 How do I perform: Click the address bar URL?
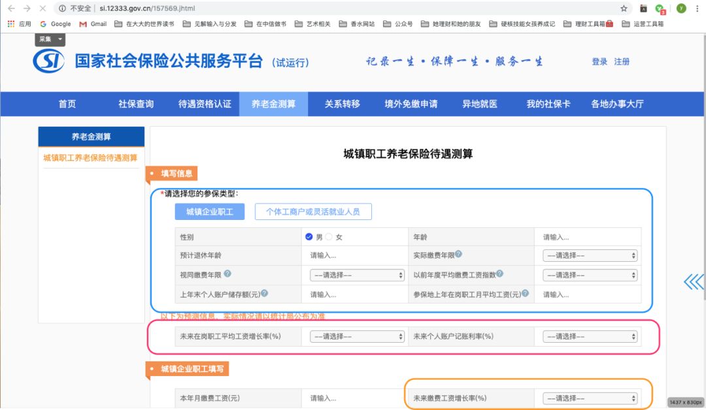(x=147, y=8)
